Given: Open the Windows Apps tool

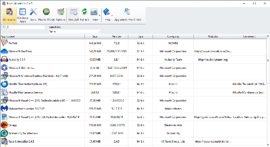Looking at the screenshot, I should coord(23,12).
